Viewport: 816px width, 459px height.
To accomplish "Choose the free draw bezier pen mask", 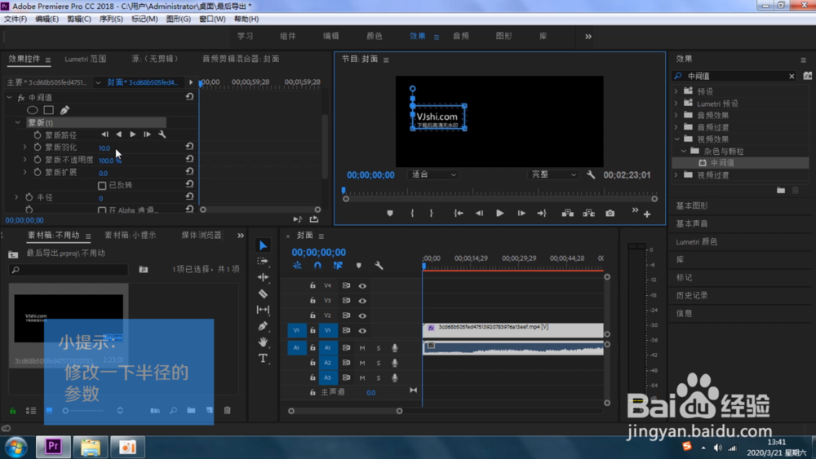I will tap(64, 110).
